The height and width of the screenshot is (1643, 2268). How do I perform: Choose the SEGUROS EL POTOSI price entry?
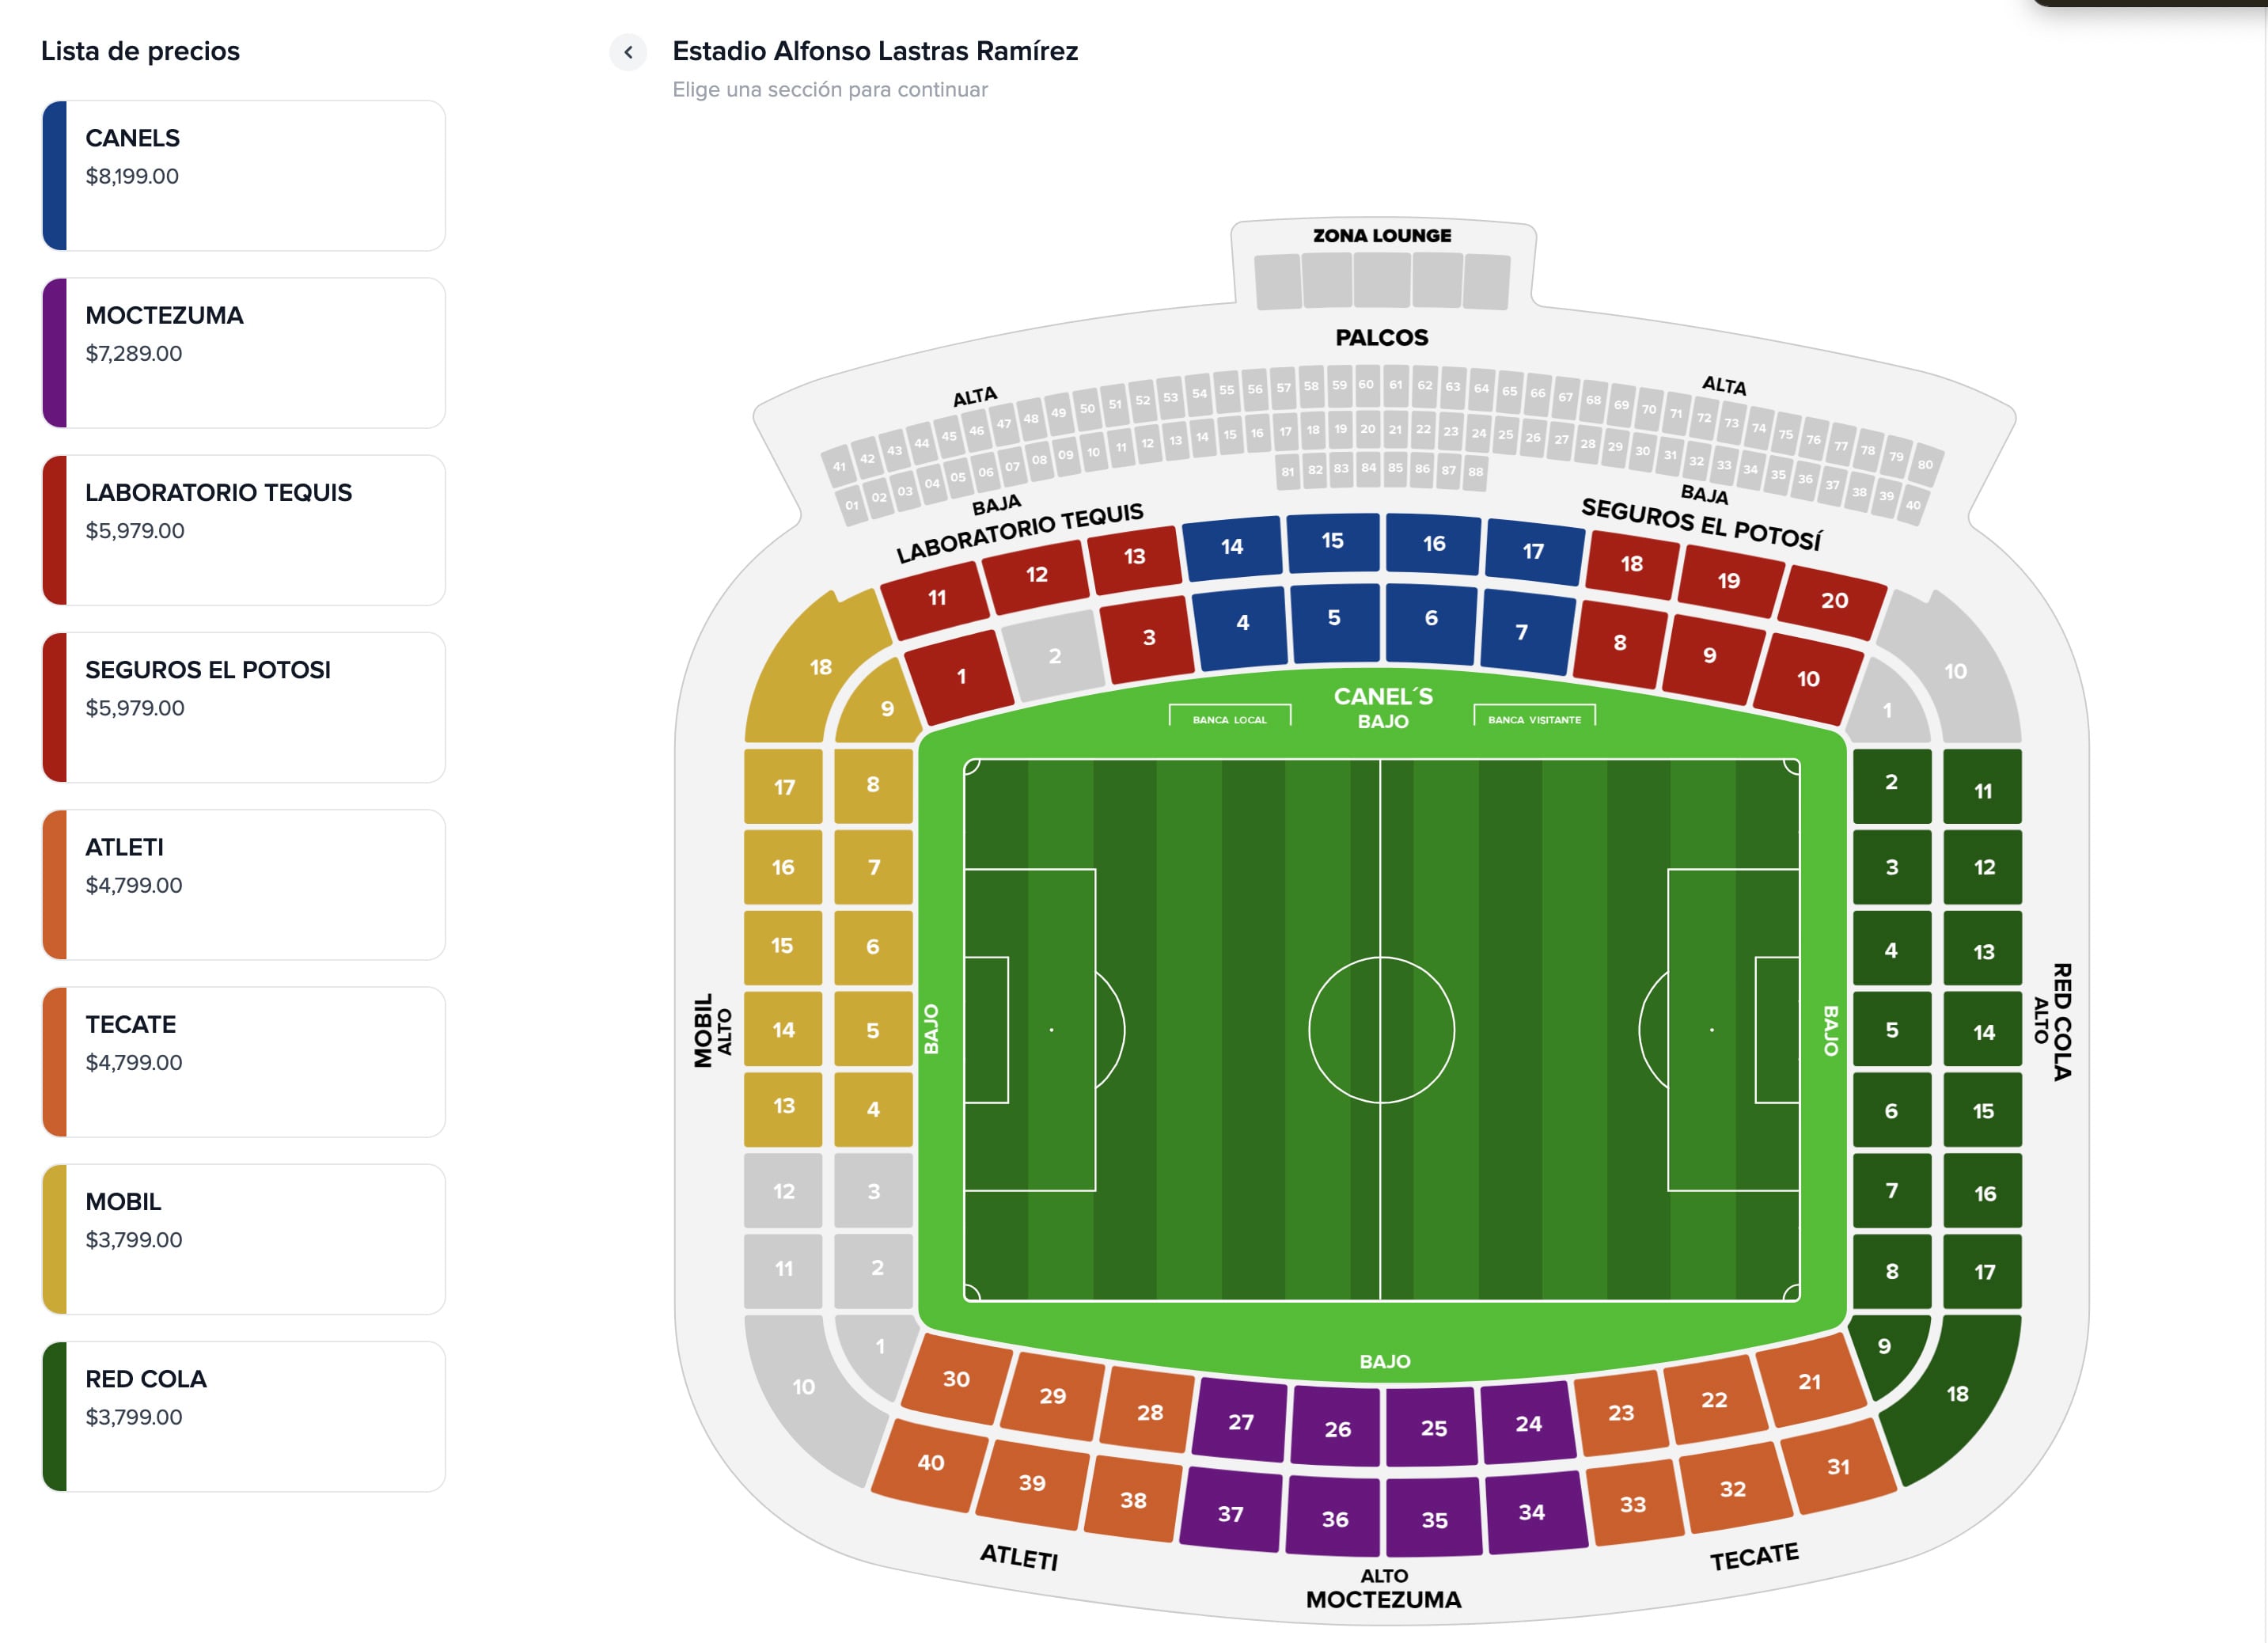click(242, 707)
